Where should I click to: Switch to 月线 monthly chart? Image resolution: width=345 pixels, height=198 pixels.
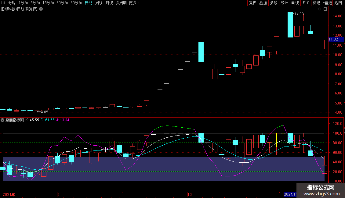[x=109, y=3]
